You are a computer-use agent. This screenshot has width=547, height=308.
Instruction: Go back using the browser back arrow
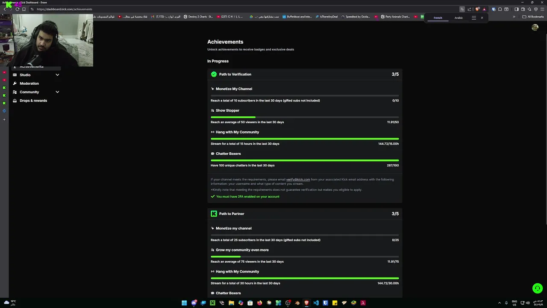[5, 9]
